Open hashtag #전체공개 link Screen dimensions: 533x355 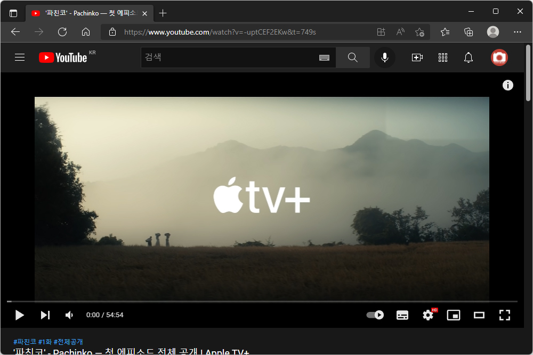pyautogui.click(x=68, y=342)
